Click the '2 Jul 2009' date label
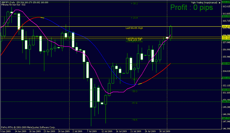 77,132
